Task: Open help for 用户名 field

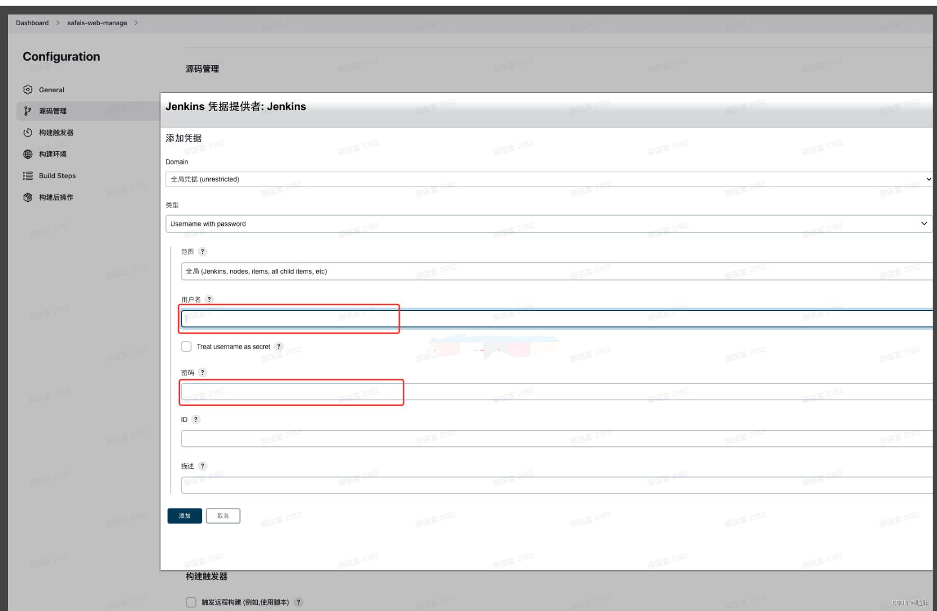Action: pos(209,299)
